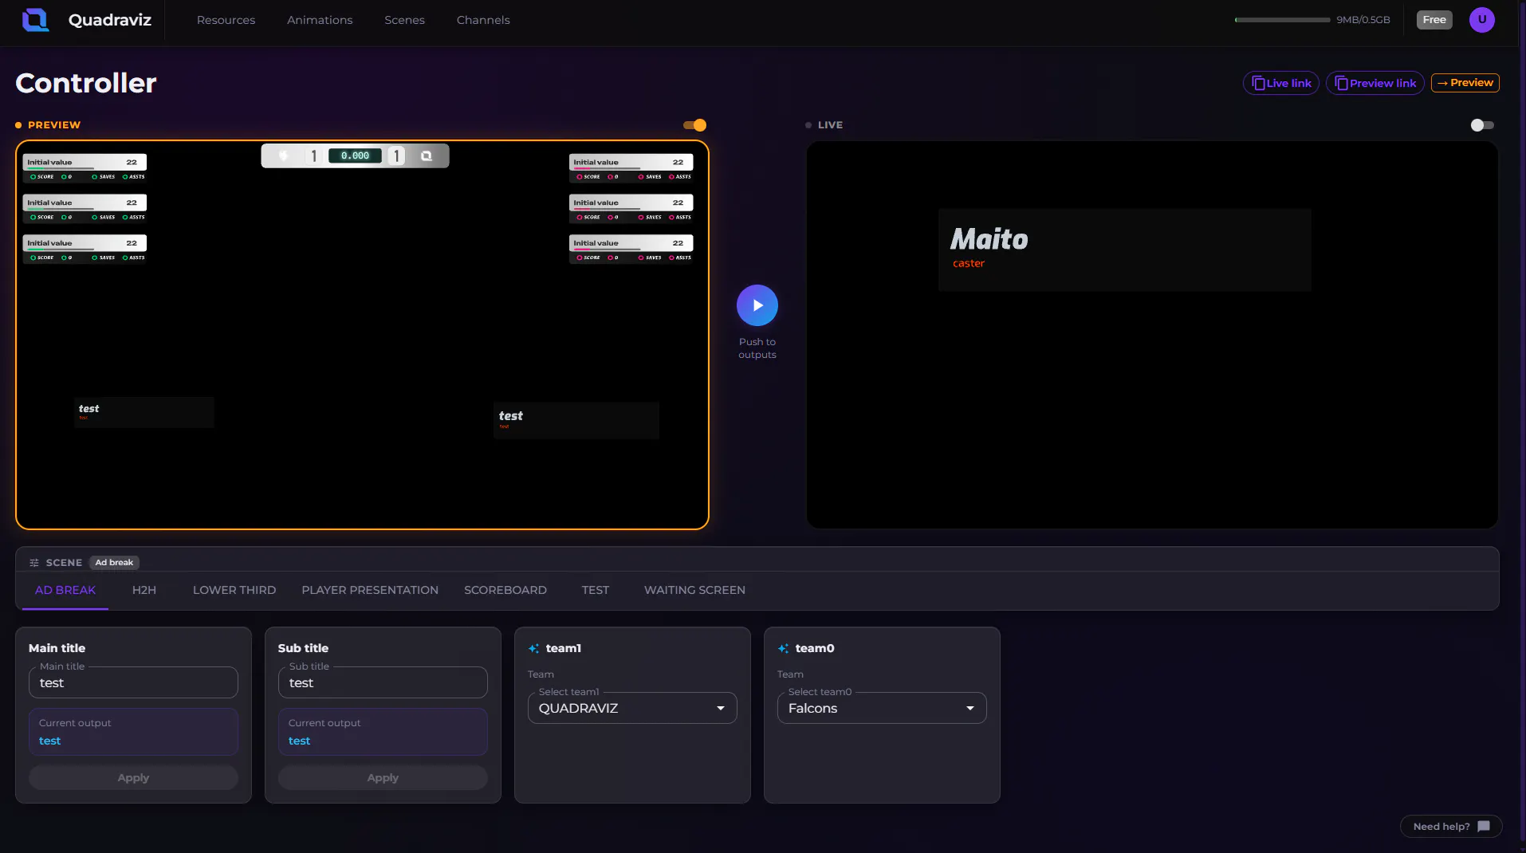
Task: Click Current output value under Sub title
Action: tap(299, 741)
